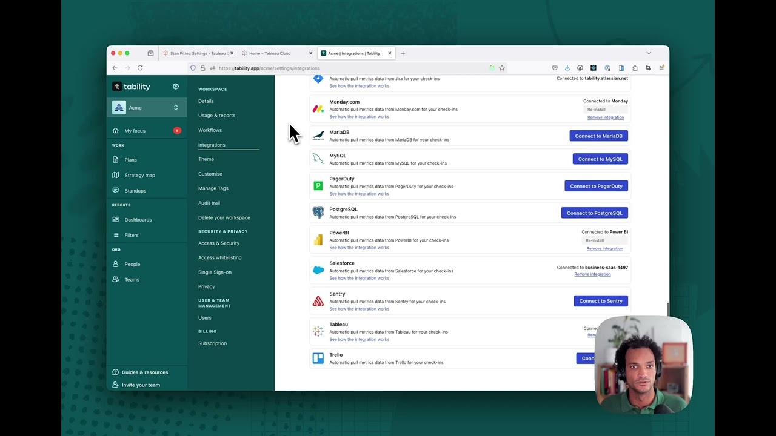Open Details in workspace settings

pos(206,101)
